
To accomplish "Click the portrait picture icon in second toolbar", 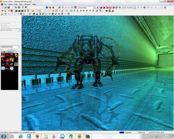I will tap(110, 11).
